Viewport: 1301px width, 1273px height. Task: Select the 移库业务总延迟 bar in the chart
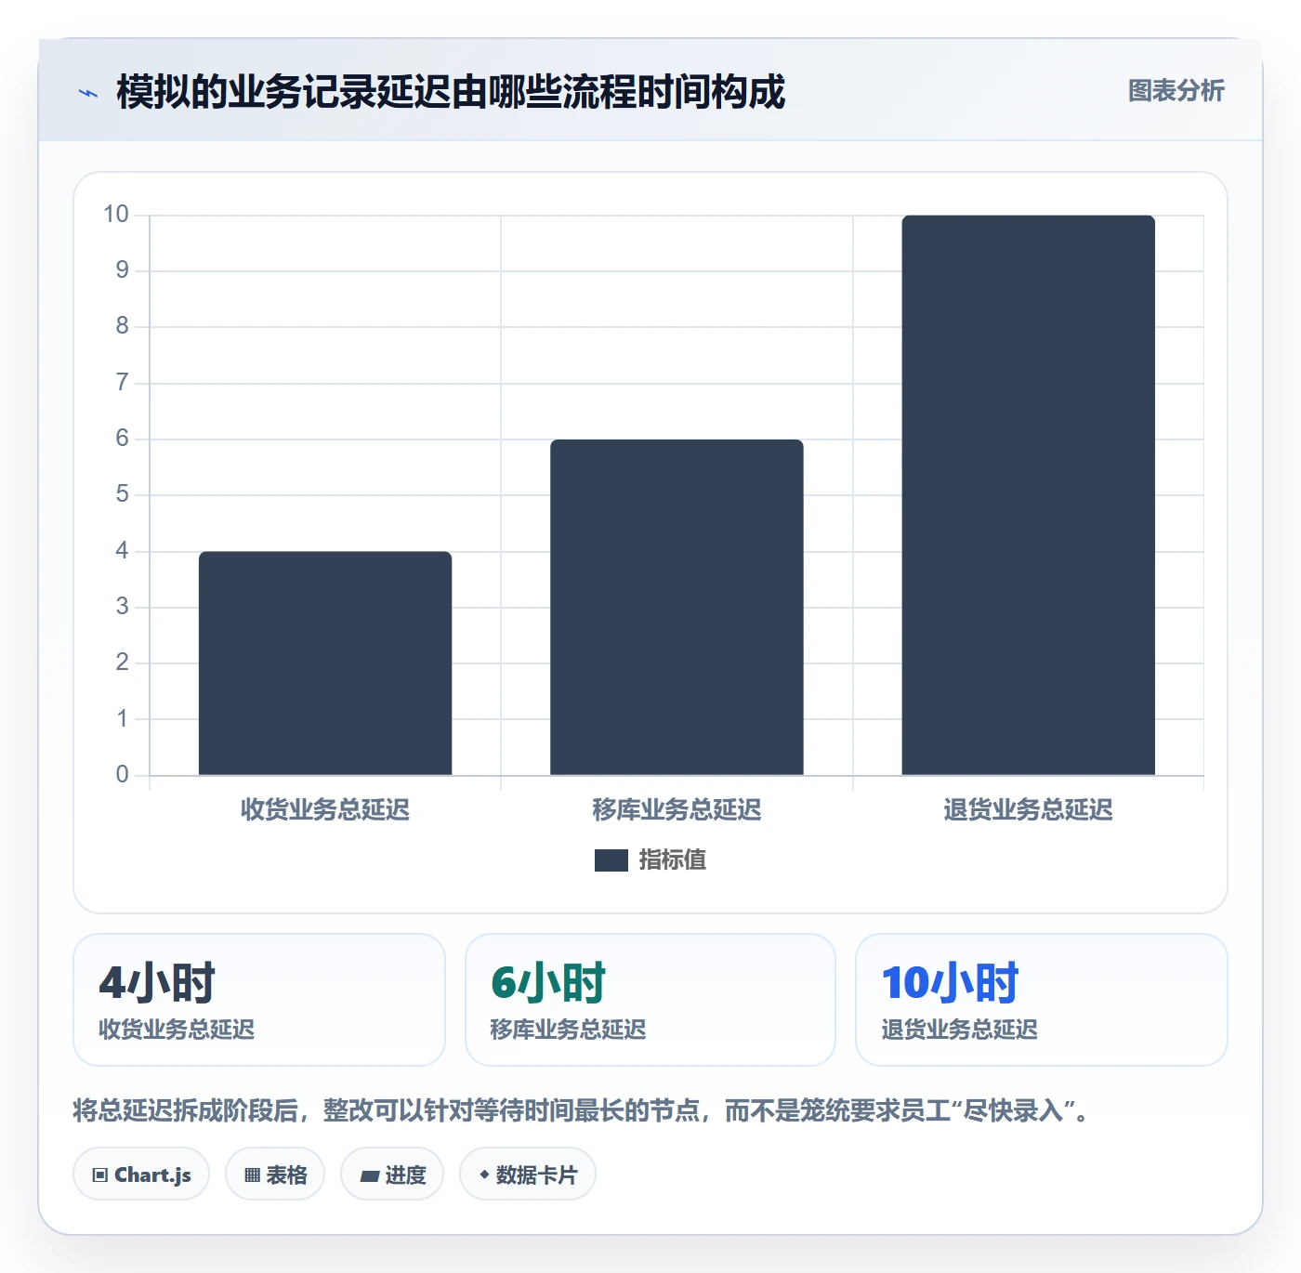[677, 607]
